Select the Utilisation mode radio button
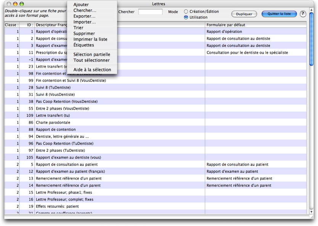The width and height of the screenshot is (318, 226). coord(186,18)
